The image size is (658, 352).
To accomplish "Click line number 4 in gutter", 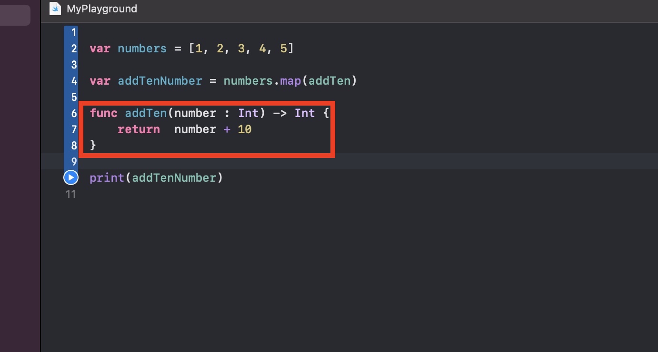I will (x=74, y=81).
